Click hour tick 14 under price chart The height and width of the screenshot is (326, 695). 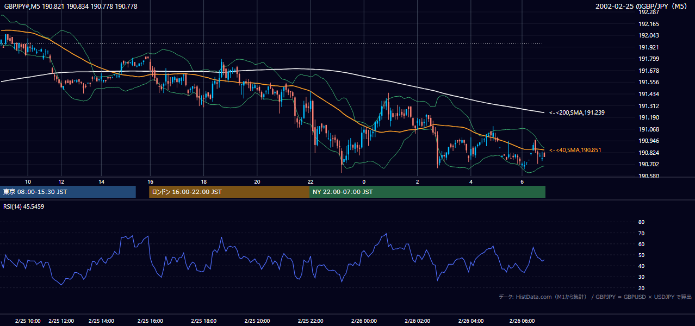coord(101,181)
